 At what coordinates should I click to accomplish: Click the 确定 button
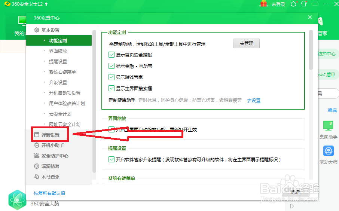coord(296,192)
